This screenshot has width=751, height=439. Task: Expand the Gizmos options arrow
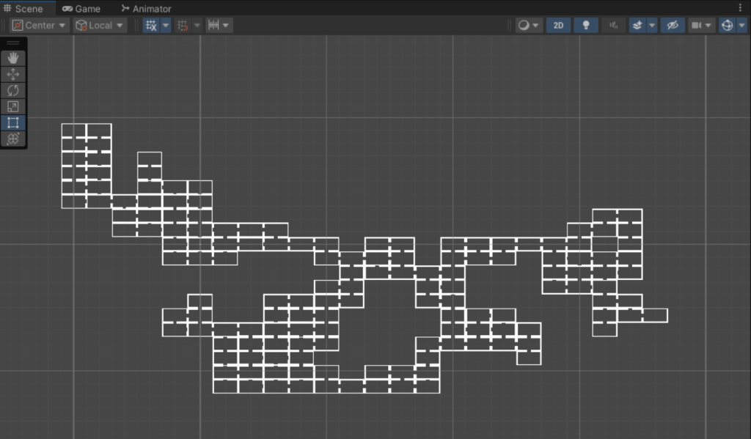coord(742,26)
